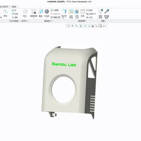Select the perforated vent holes on side
The image size is (141, 141).
click(x=93, y=104)
